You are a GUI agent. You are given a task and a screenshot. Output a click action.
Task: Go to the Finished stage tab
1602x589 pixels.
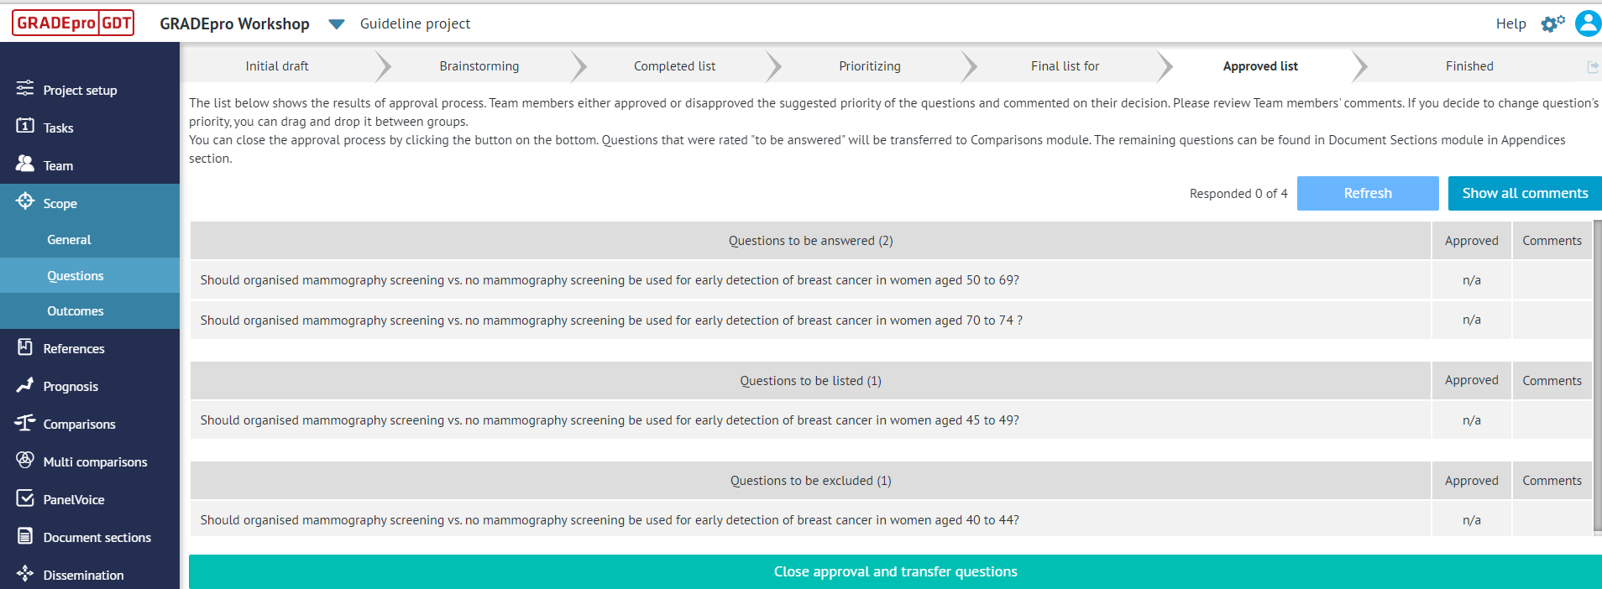click(1469, 65)
